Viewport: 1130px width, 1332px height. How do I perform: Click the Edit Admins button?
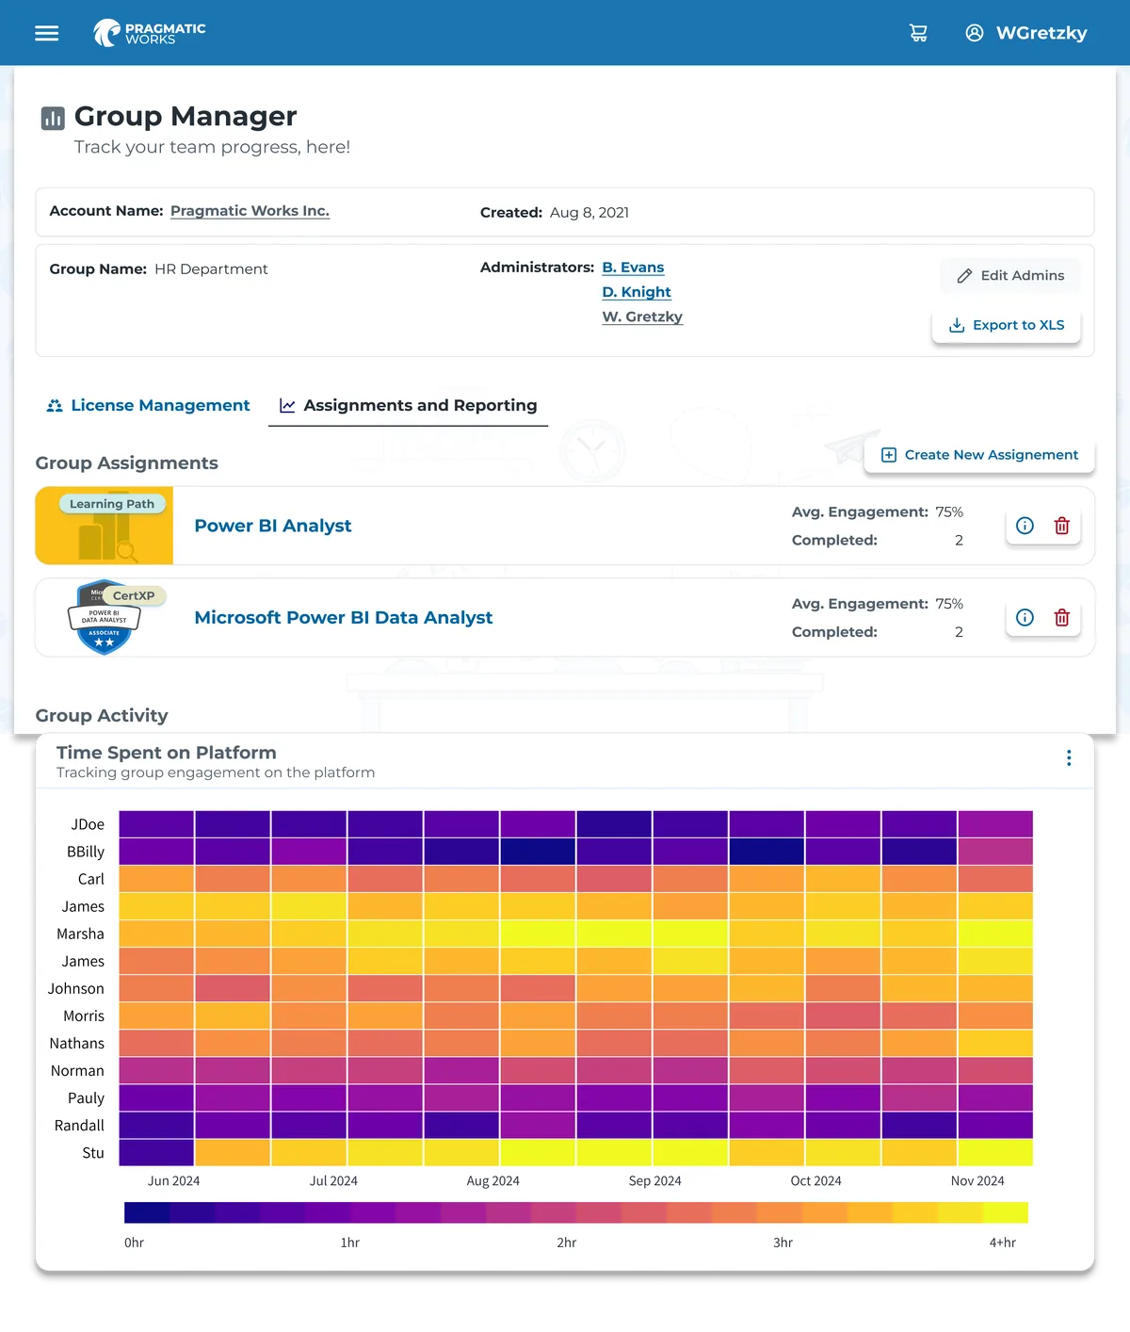coord(1009,275)
